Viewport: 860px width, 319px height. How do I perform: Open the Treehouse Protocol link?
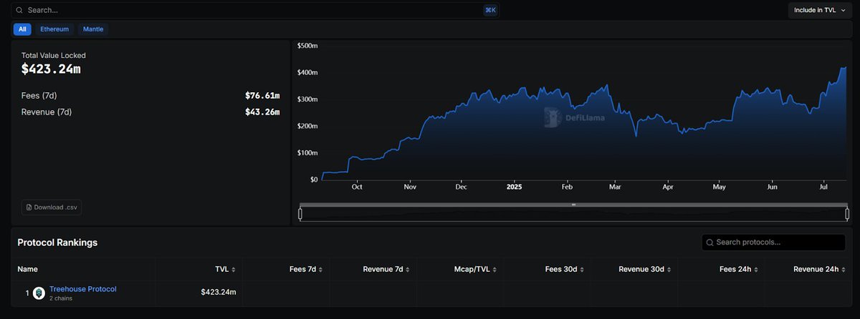82,289
